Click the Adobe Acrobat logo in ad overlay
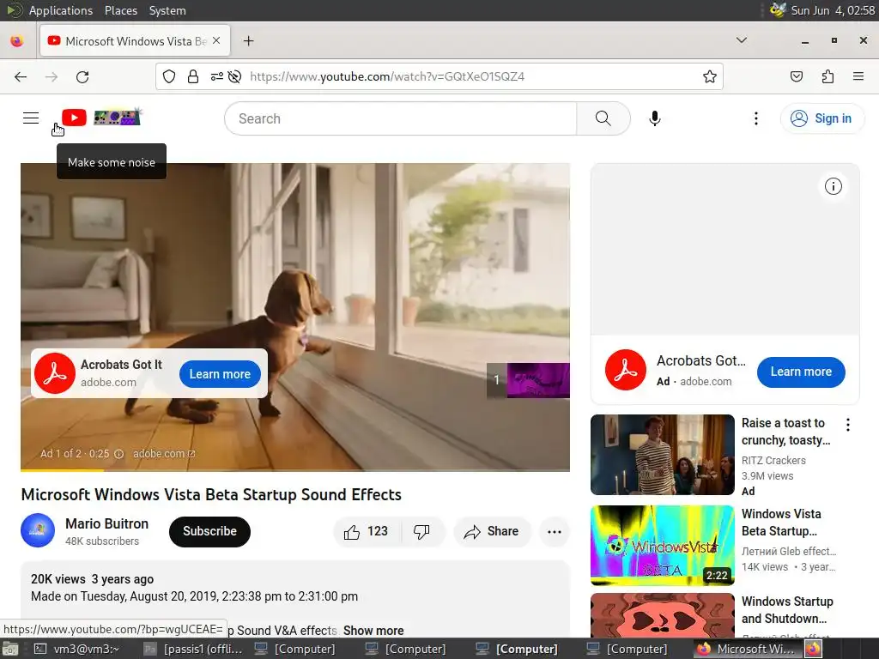Image resolution: width=879 pixels, height=659 pixels. click(x=55, y=373)
